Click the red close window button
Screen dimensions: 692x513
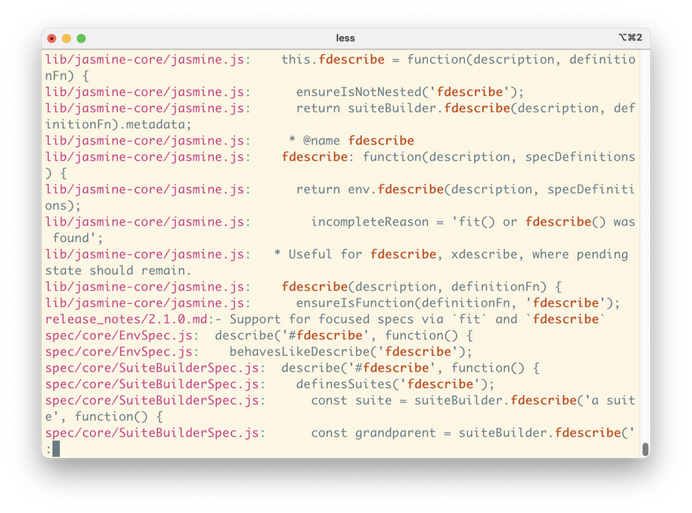tap(52, 38)
